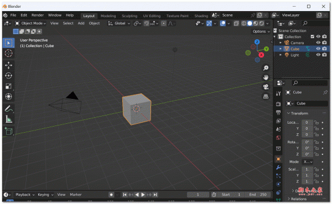The width and height of the screenshot is (332, 204).
Task: Open the Render menu
Action: [38, 15]
